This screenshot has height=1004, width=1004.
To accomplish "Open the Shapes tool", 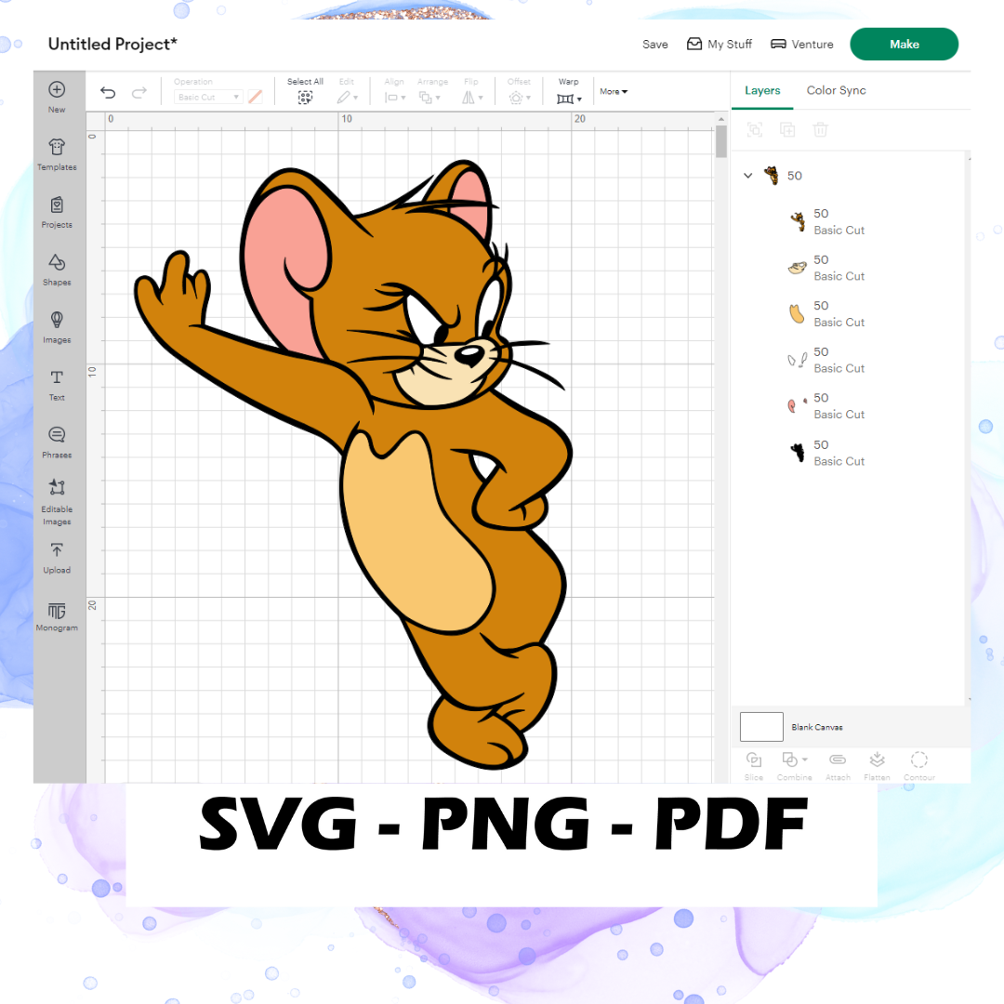I will [x=57, y=270].
